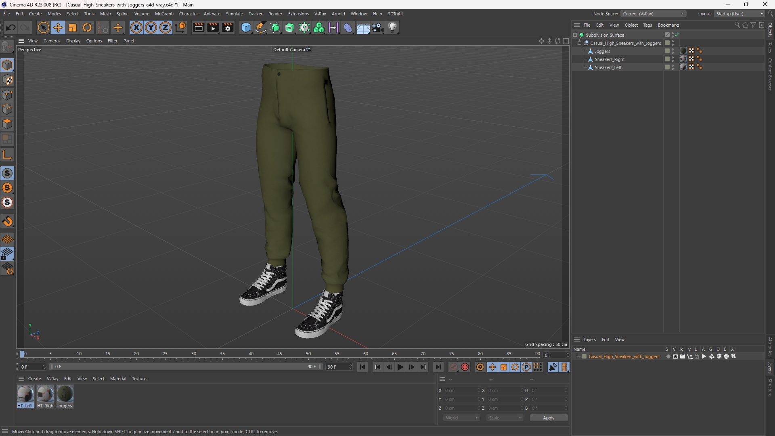775x436 pixels.
Task: Click the Camera object icon
Action: [378, 27]
